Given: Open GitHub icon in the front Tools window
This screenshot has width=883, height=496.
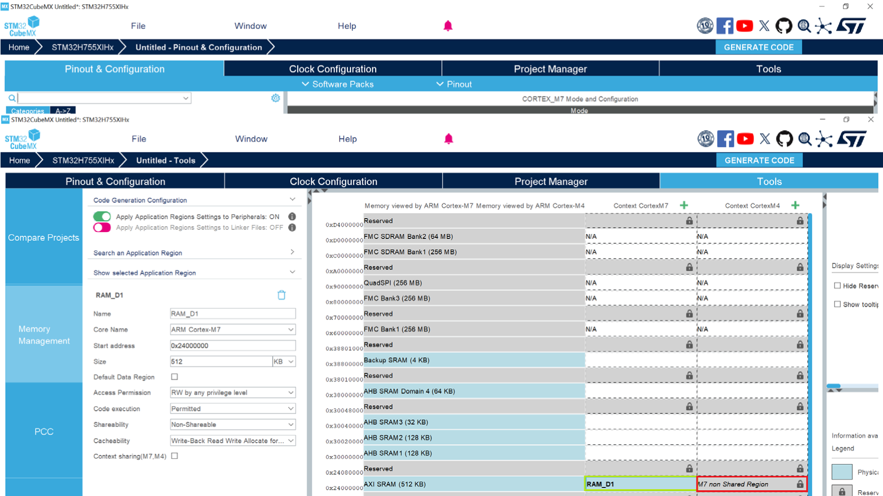Looking at the screenshot, I should point(784,139).
